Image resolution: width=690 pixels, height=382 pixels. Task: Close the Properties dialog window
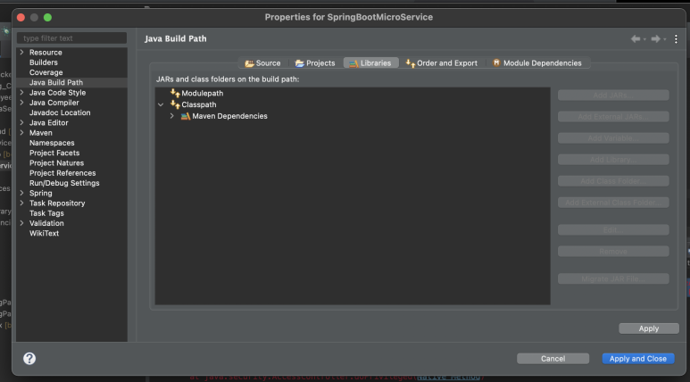click(21, 17)
